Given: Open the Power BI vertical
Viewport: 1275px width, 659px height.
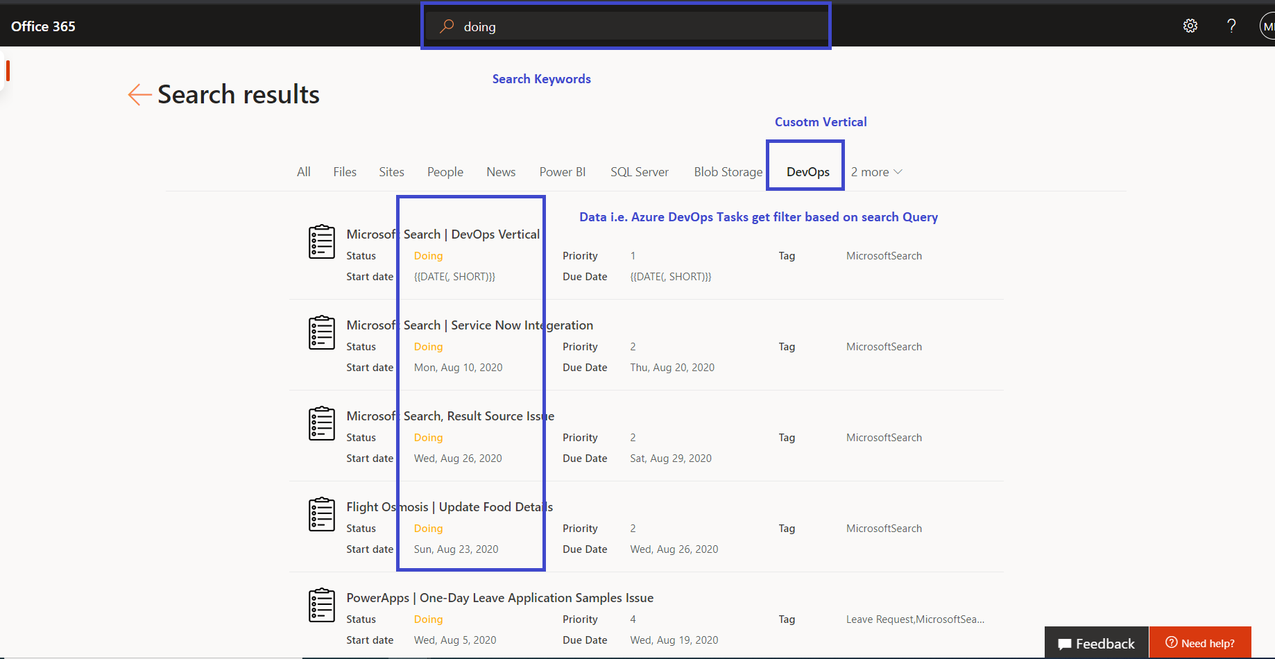Looking at the screenshot, I should [x=562, y=171].
